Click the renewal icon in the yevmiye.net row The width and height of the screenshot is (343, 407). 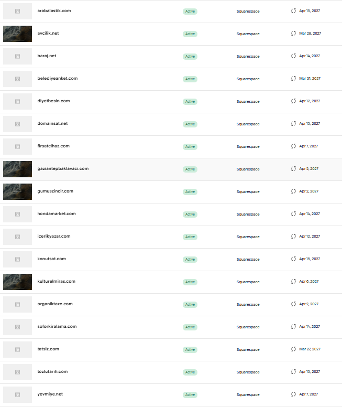[293, 394]
